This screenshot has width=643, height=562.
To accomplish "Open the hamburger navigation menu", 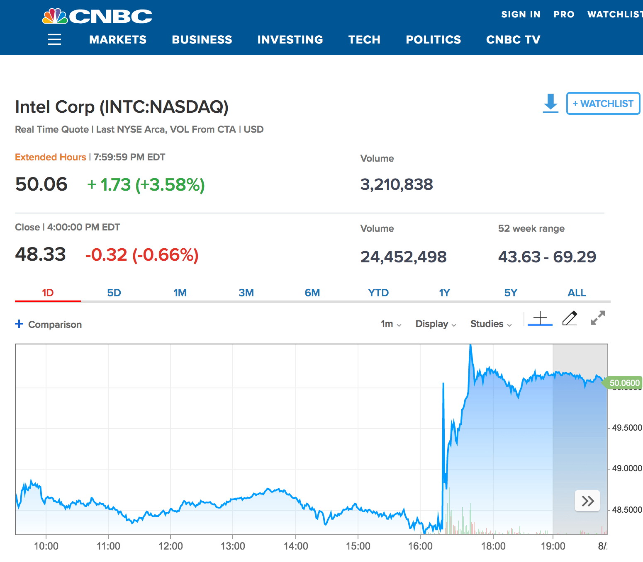I will (x=54, y=40).
